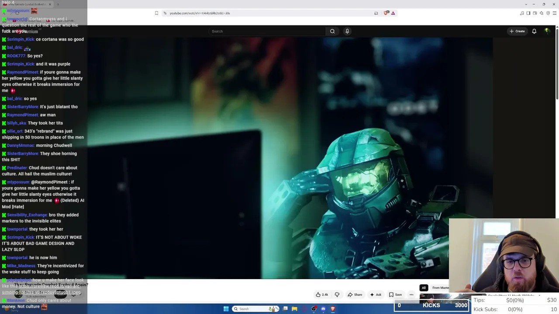Click username Scrimpin_Kick beside 'ce cortana was so good'
The image size is (559, 314).
click(21, 39)
